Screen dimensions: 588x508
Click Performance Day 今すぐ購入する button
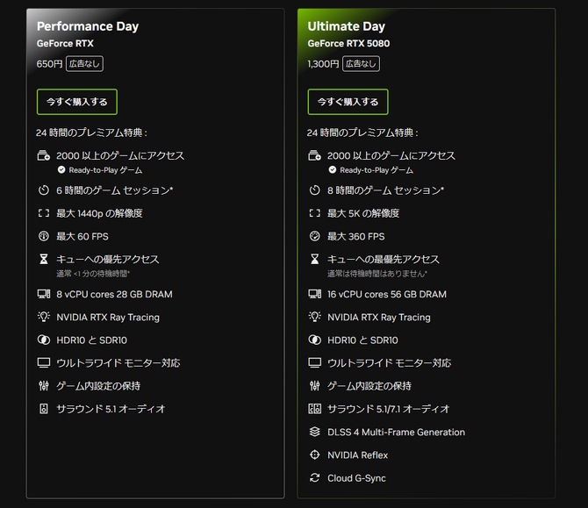tap(77, 102)
